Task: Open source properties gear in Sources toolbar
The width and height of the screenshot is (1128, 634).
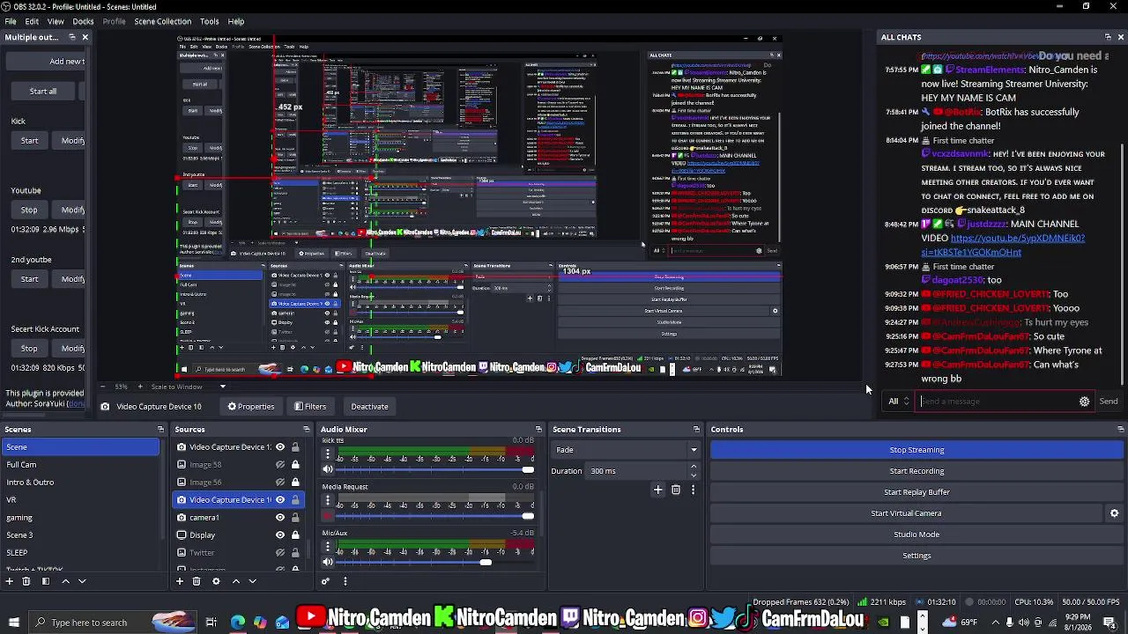Action: pyautogui.click(x=216, y=581)
